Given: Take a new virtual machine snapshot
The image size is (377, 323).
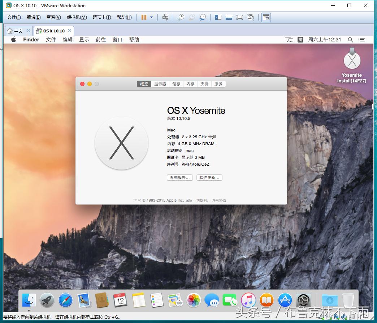Looking at the screenshot, I should [181, 17].
